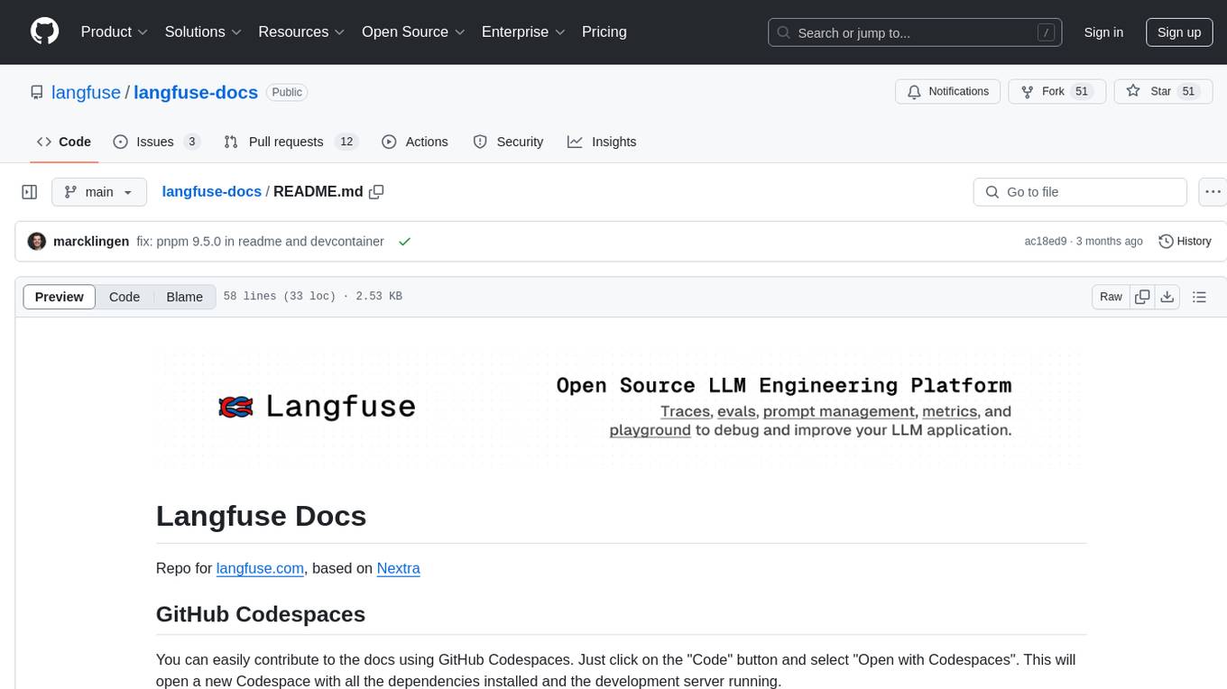Focus the Search or jump to field
Image resolution: width=1227 pixels, height=689 pixels.
pyautogui.click(x=913, y=32)
